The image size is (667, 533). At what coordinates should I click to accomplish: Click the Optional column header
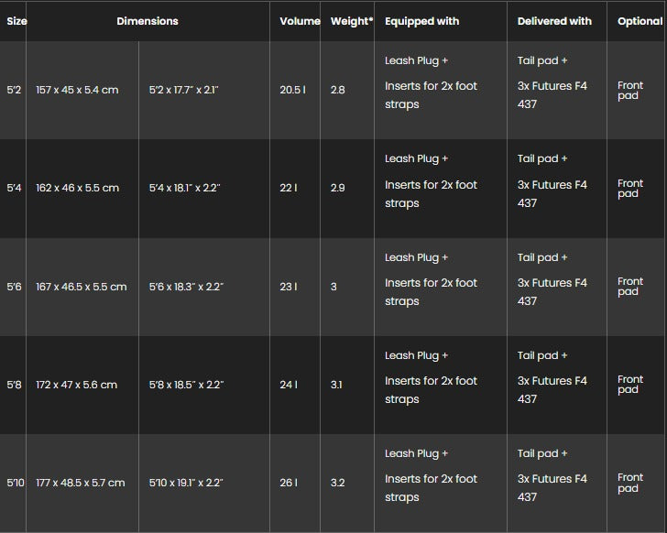(640, 21)
